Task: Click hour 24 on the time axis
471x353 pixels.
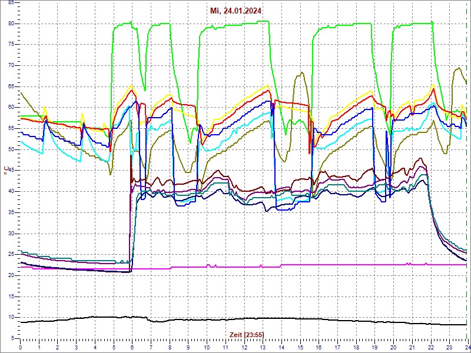Action: coord(467,347)
